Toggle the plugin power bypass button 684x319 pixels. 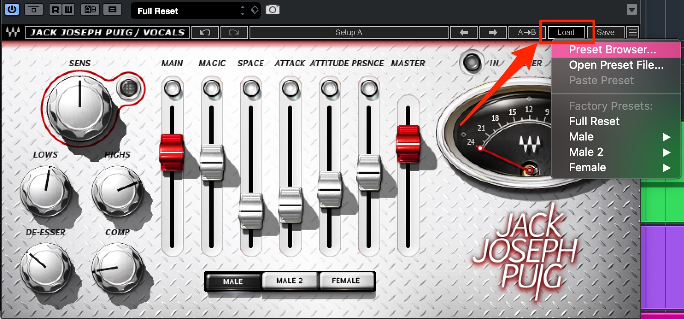point(12,9)
